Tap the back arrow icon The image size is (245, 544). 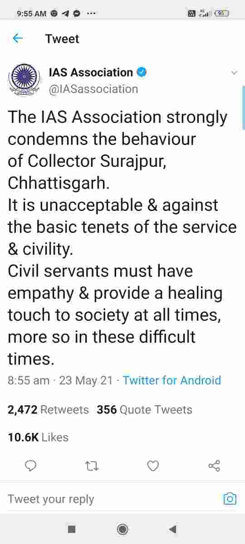[18, 39]
